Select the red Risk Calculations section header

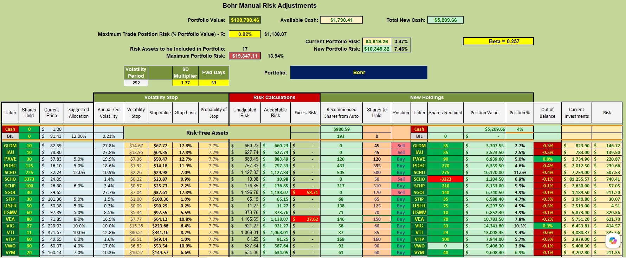tap(275, 97)
